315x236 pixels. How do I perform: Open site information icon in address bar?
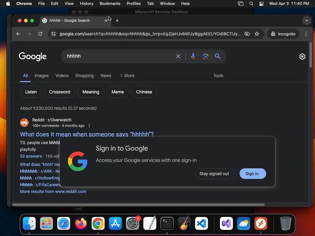coord(54,34)
